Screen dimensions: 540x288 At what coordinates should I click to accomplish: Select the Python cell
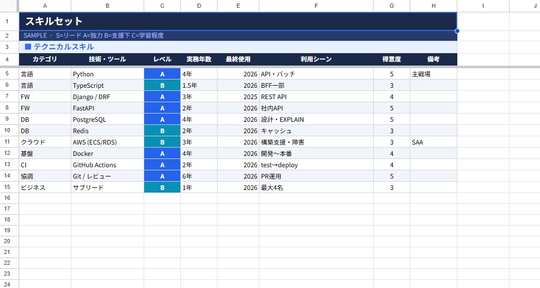(x=107, y=74)
